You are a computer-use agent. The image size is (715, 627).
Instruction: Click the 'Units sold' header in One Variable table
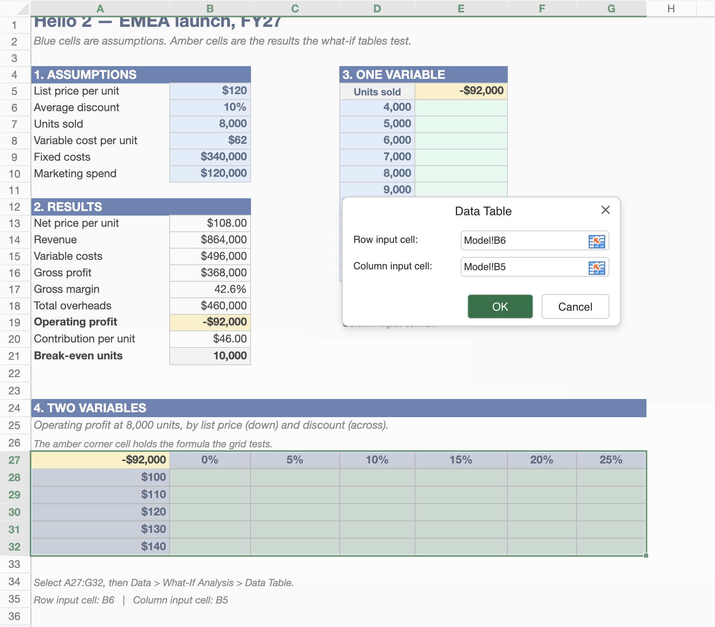pyautogui.click(x=377, y=91)
